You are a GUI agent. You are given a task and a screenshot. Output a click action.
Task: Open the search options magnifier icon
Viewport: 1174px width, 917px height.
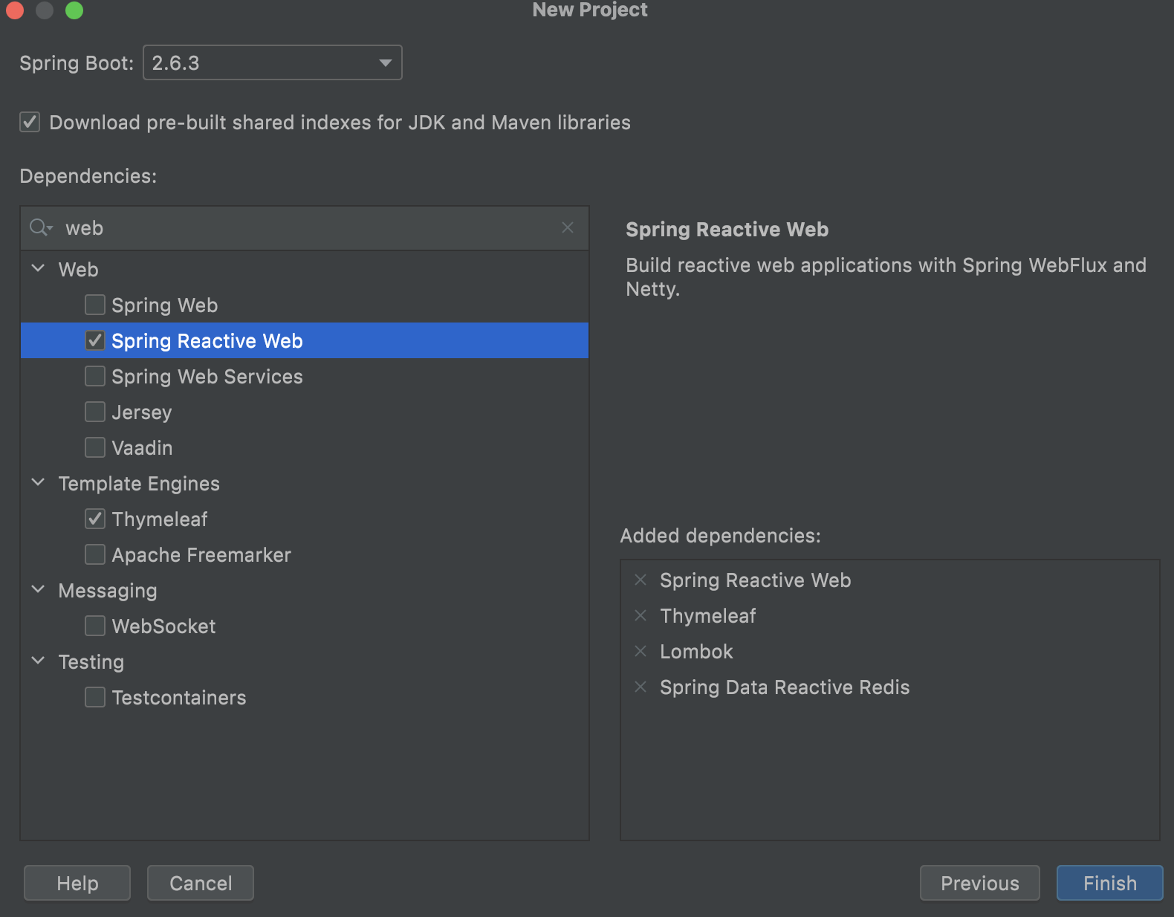[41, 228]
